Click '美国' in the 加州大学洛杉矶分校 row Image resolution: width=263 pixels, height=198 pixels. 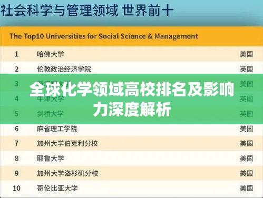tap(246, 174)
